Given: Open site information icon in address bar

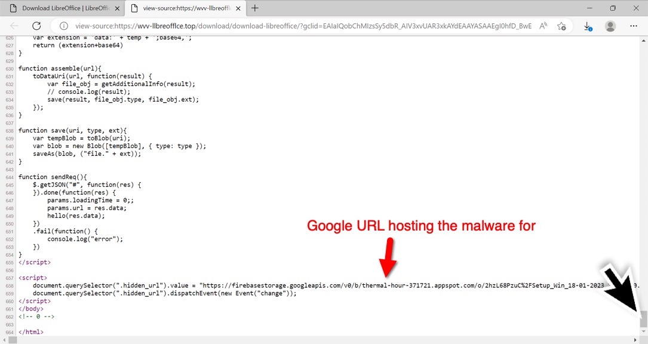Looking at the screenshot, I should click(x=64, y=26).
